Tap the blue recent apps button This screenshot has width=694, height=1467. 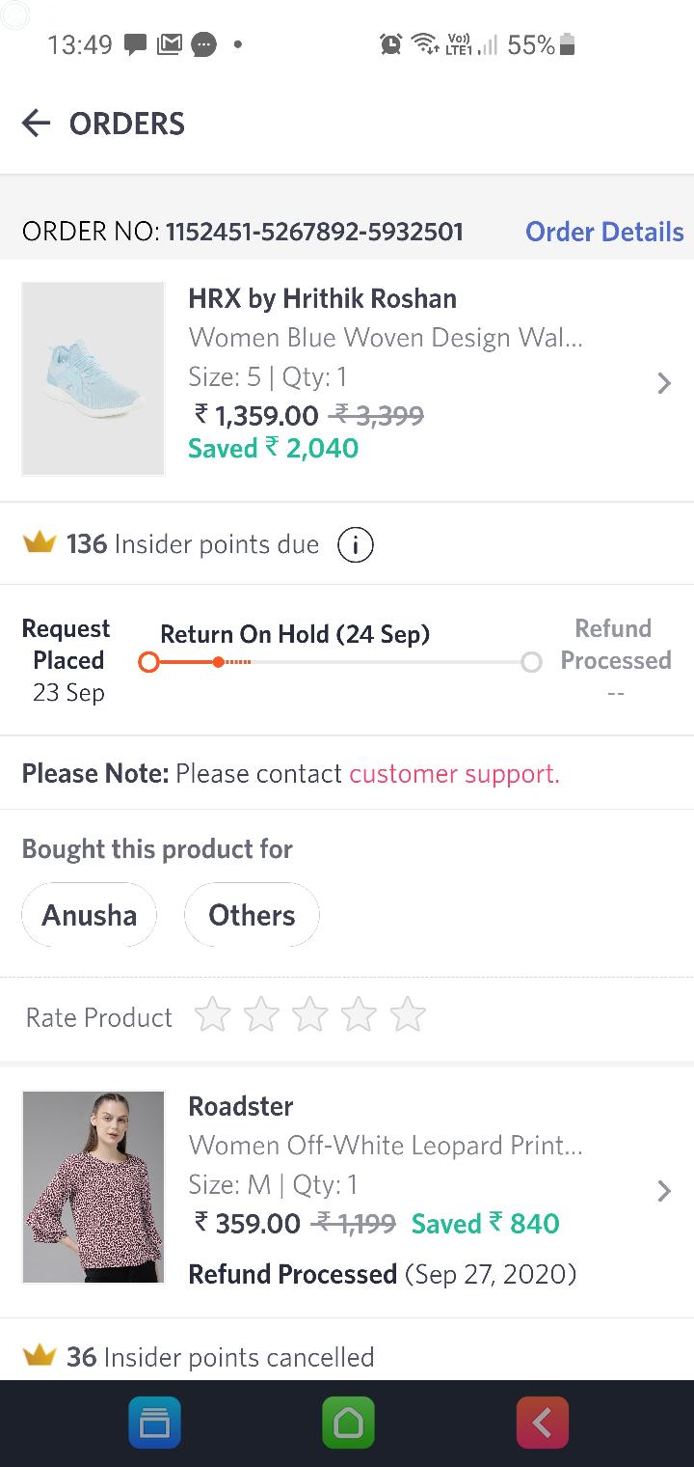tap(154, 1423)
